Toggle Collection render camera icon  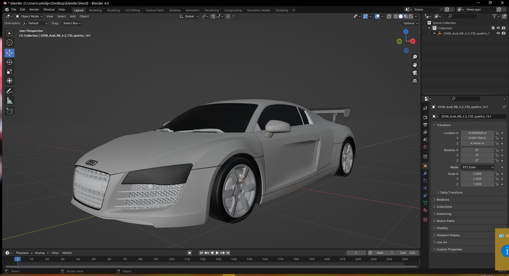point(504,28)
